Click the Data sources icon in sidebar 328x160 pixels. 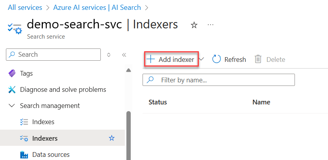pos(24,155)
